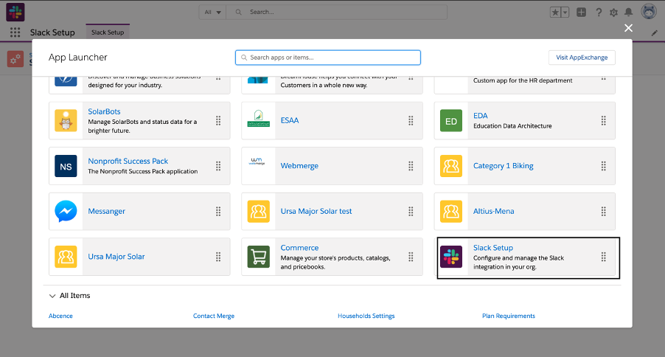The height and width of the screenshot is (357, 665).
Task: Click the EDA green ED icon
Action: pyautogui.click(x=450, y=120)
